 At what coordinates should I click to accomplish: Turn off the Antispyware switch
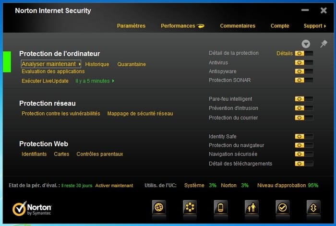tap(304, 71)
